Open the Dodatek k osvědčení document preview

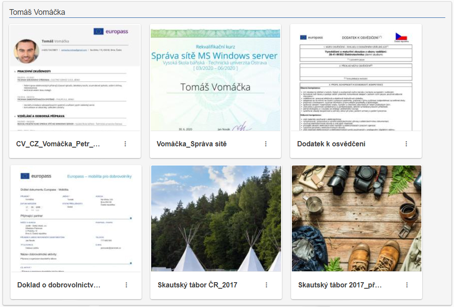click(x=356, y=78)
